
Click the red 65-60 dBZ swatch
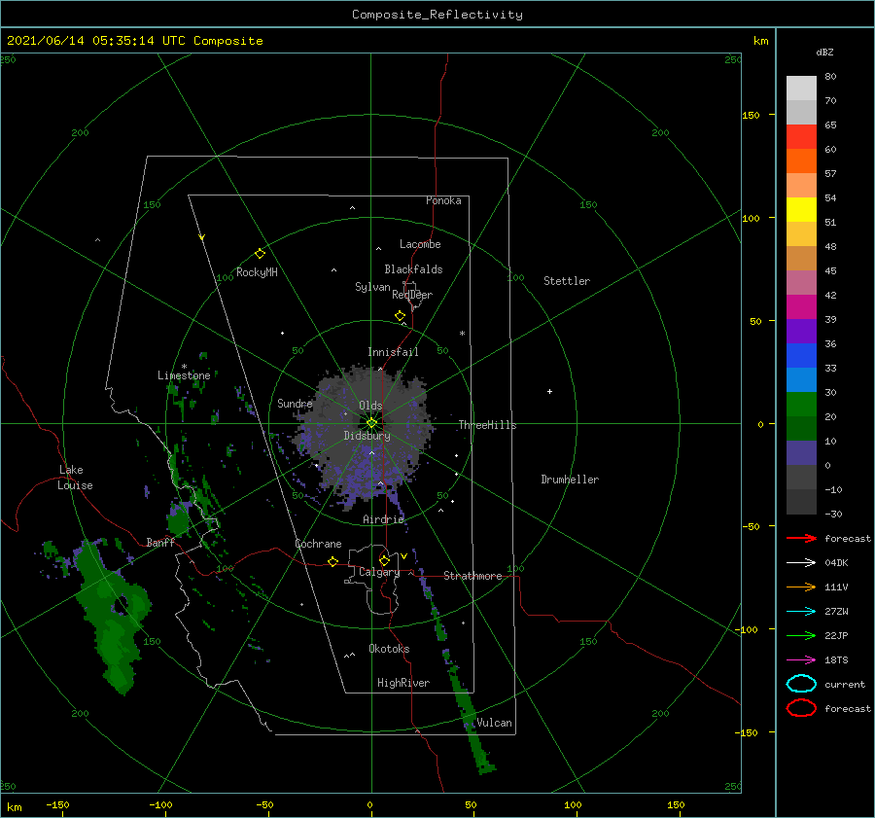pyautogui.click(x=801, y=137)
